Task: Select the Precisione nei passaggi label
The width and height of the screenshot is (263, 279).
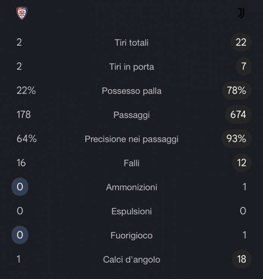Action: [131, 139]
